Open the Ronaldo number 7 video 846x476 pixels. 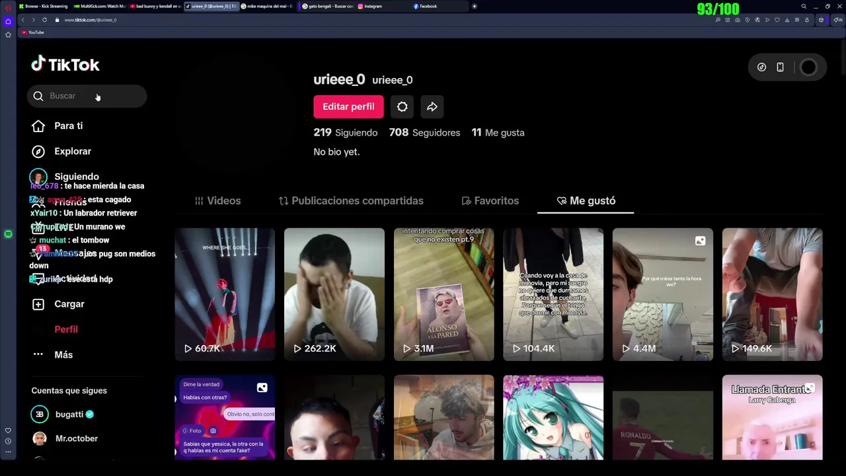pos(663,417)
